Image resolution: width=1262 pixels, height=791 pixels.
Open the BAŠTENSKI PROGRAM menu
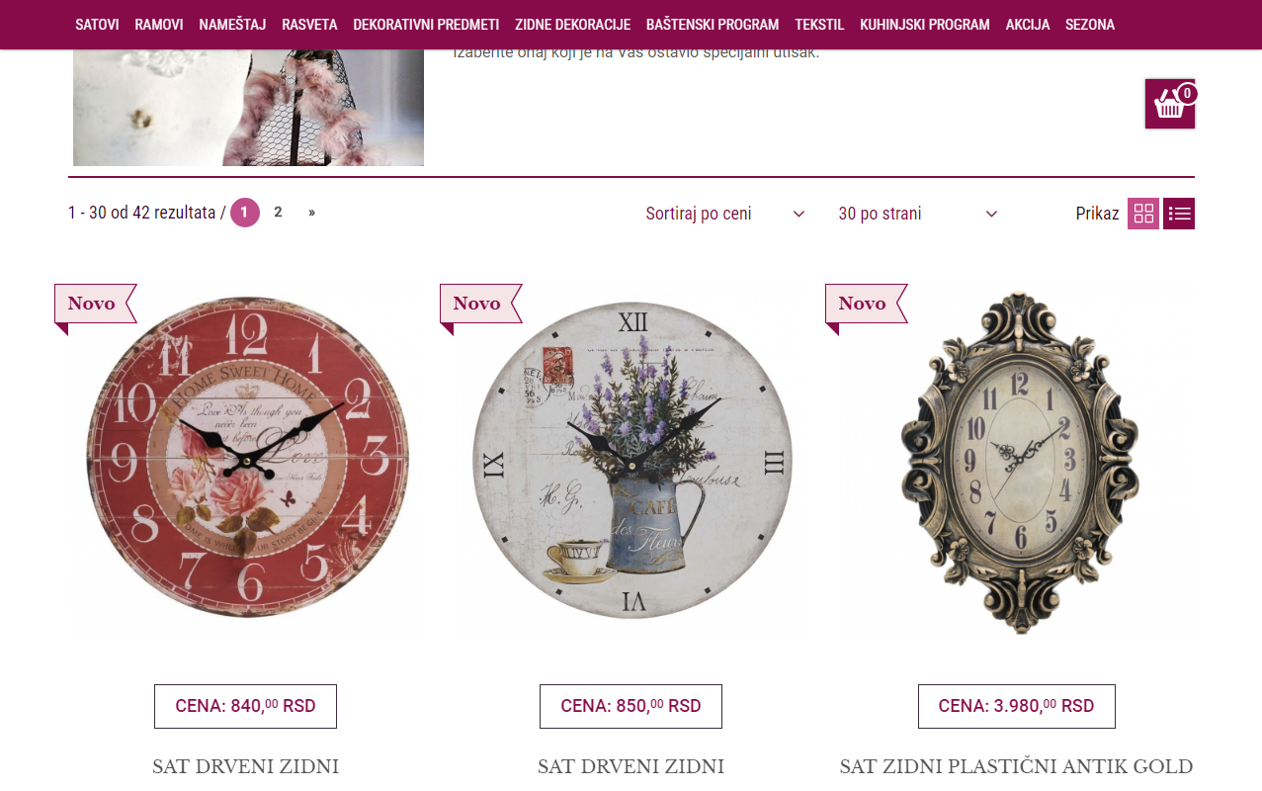713,25
